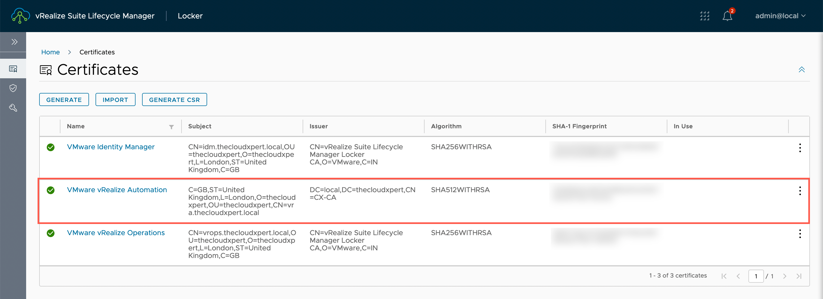This screenshot has width=823, height=299.
Task: Open the services grid menu
Action: tap(704, 16)
